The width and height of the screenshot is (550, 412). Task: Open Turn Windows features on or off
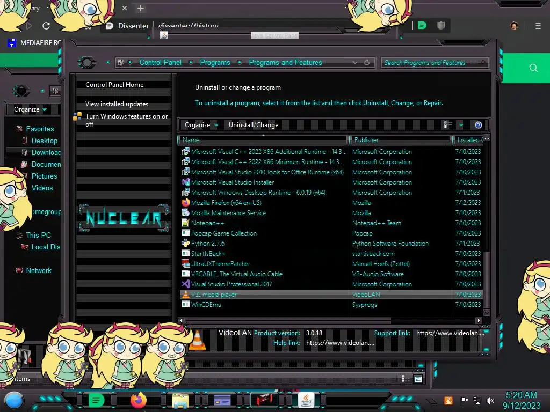click(x=126, y=120)
